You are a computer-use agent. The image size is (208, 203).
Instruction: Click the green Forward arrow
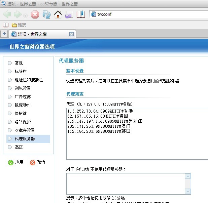pyautogui.click(x=18, y=14)
